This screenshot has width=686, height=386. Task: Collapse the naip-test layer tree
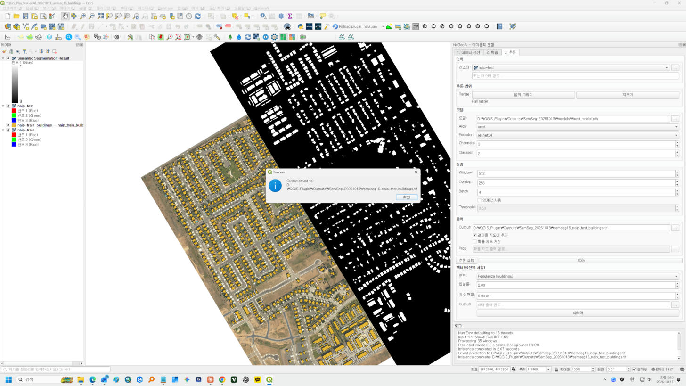[x=3, y=106]
